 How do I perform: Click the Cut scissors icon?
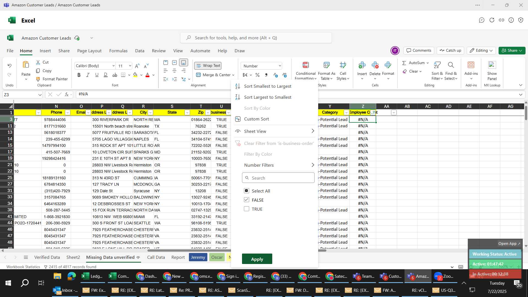38,62
